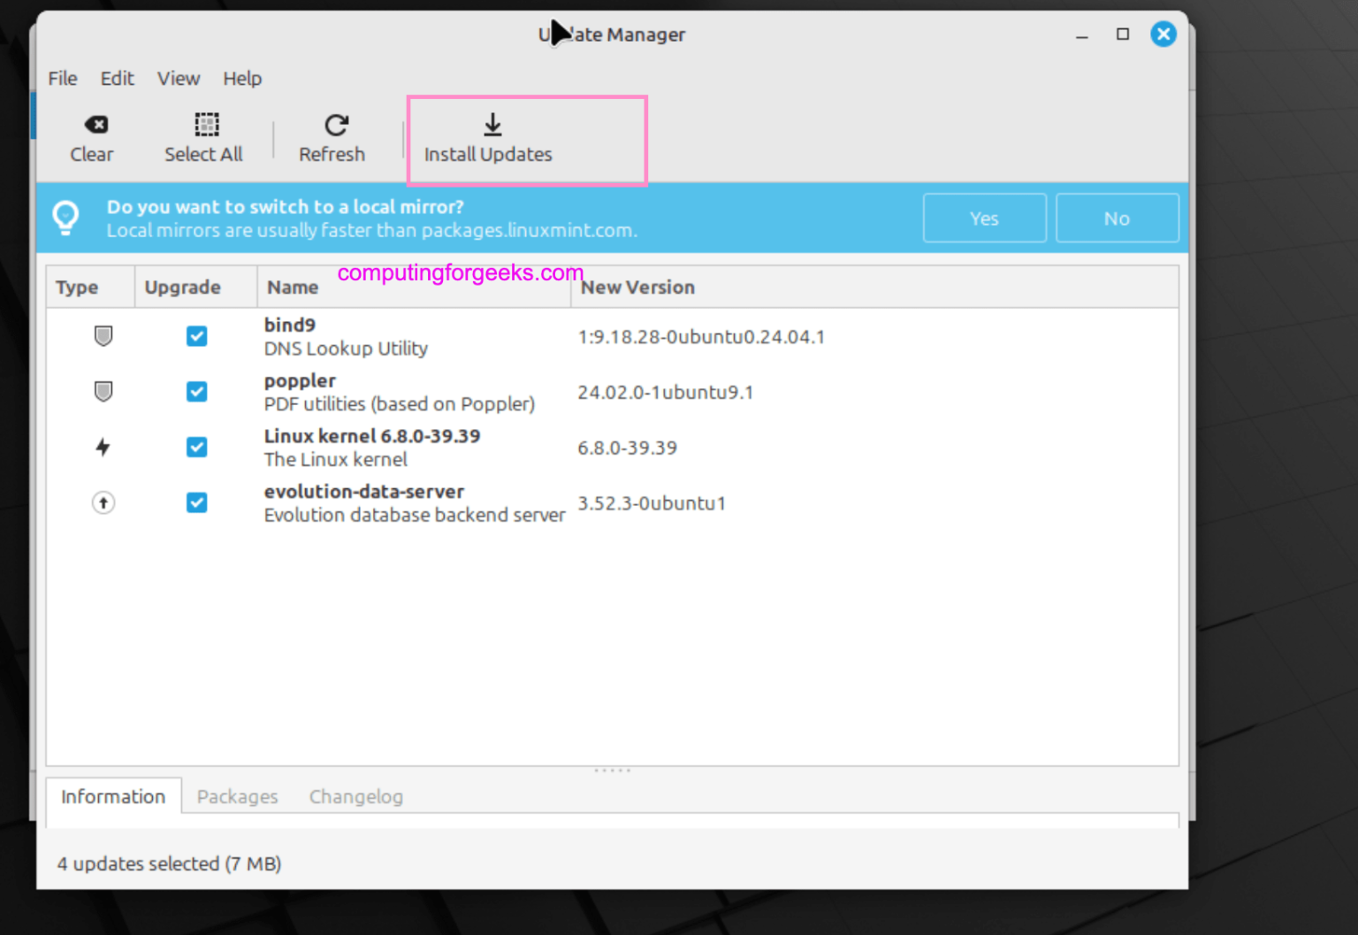Click the lightbulb icon in the mirror banner

65,217
